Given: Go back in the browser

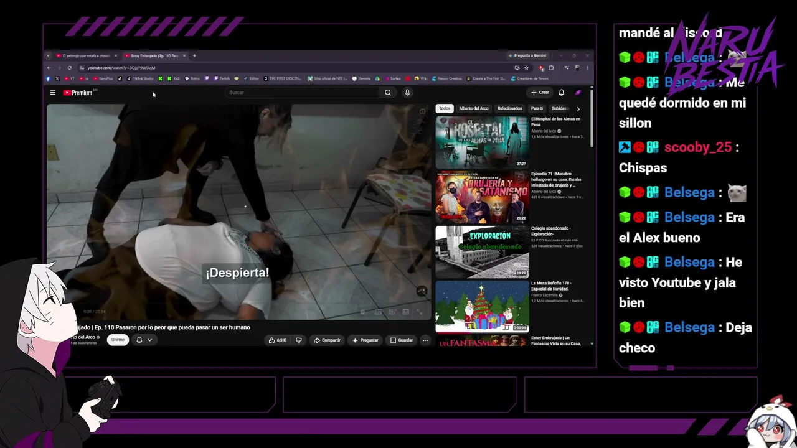Looking at the screenshot, I should click(x=49, y=68).
